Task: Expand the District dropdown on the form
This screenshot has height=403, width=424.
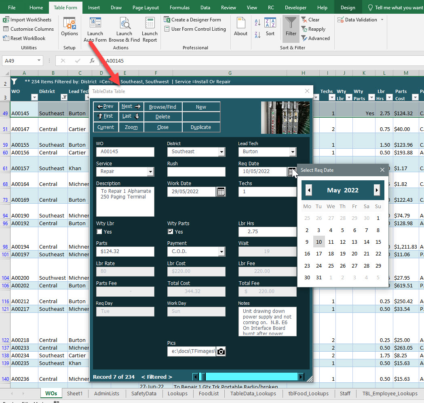Action: 222,152
